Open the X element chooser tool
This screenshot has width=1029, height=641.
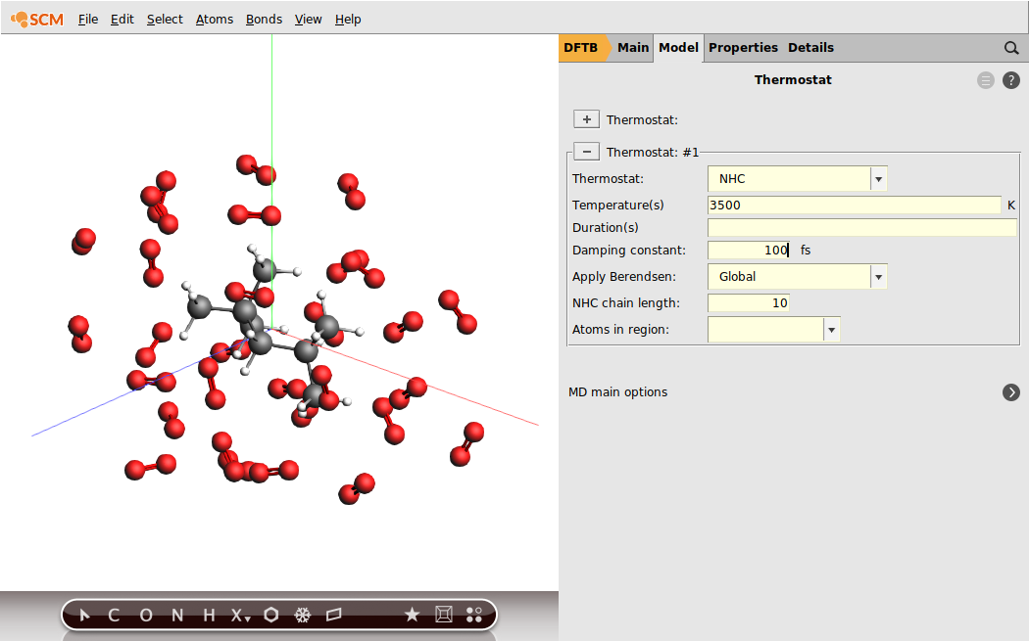(240, 615)
